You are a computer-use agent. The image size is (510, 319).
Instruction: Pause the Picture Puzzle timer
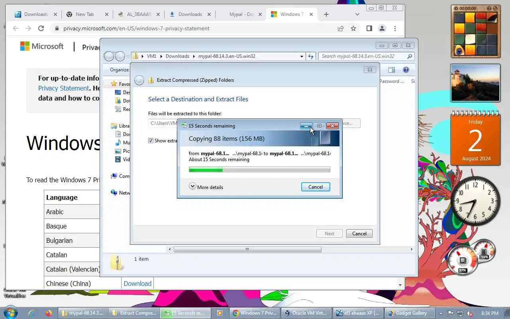pyautogui.click(x=456, y=8)
